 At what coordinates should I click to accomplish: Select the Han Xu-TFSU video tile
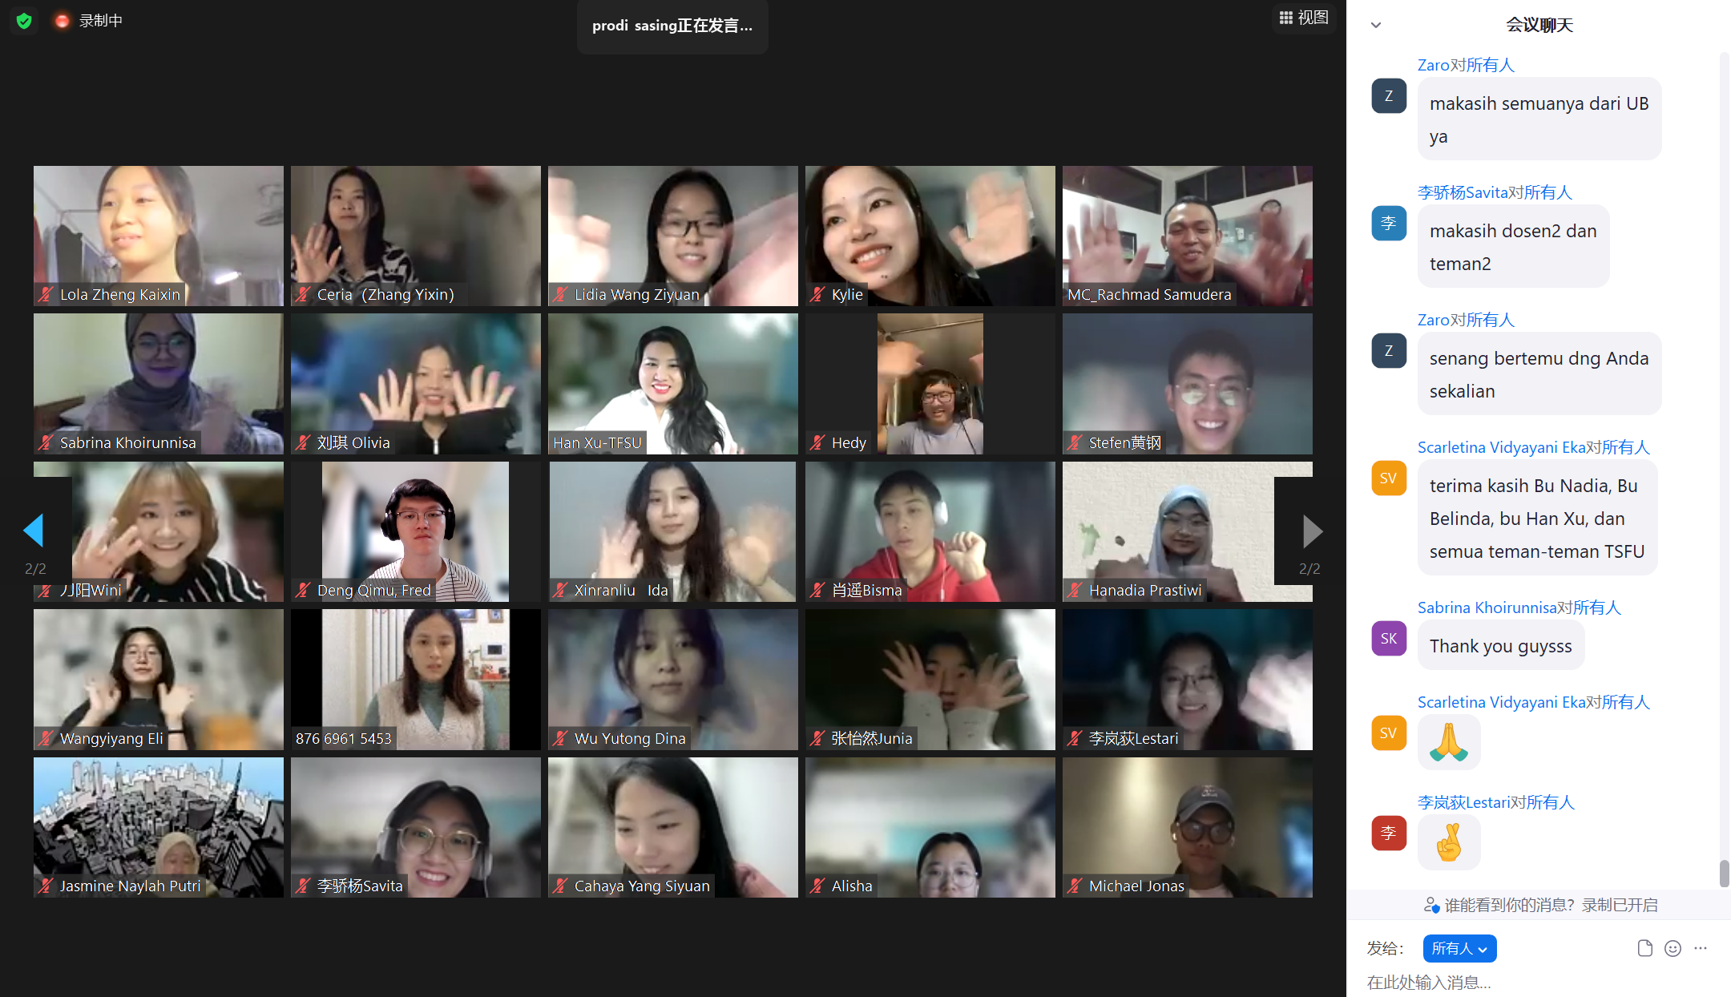[x=672, y=383]
